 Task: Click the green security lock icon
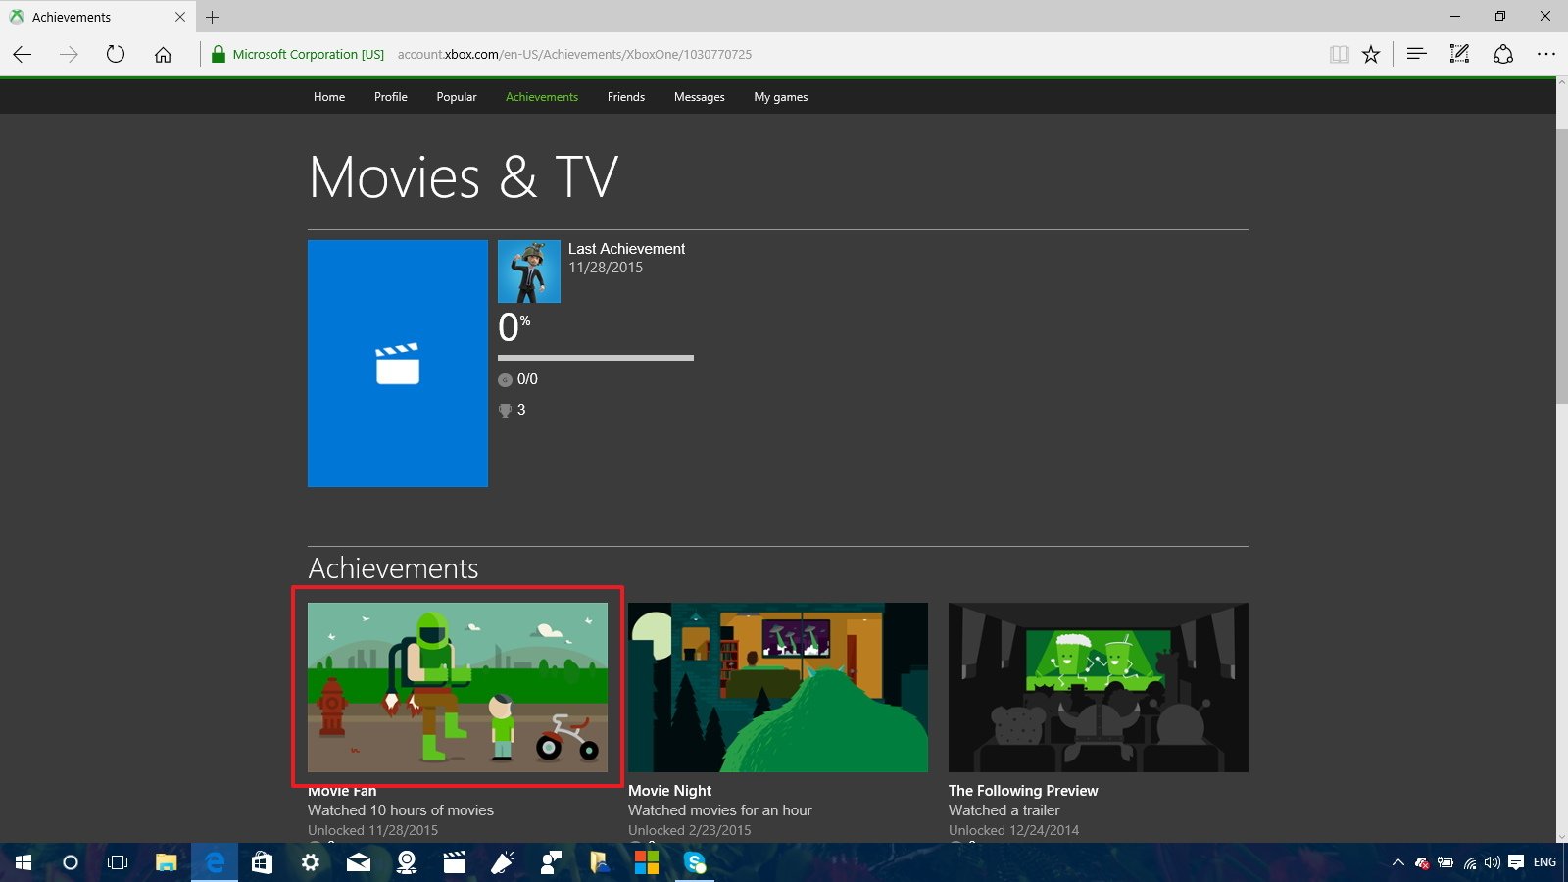pyautogui.click(x=219, y=55)
